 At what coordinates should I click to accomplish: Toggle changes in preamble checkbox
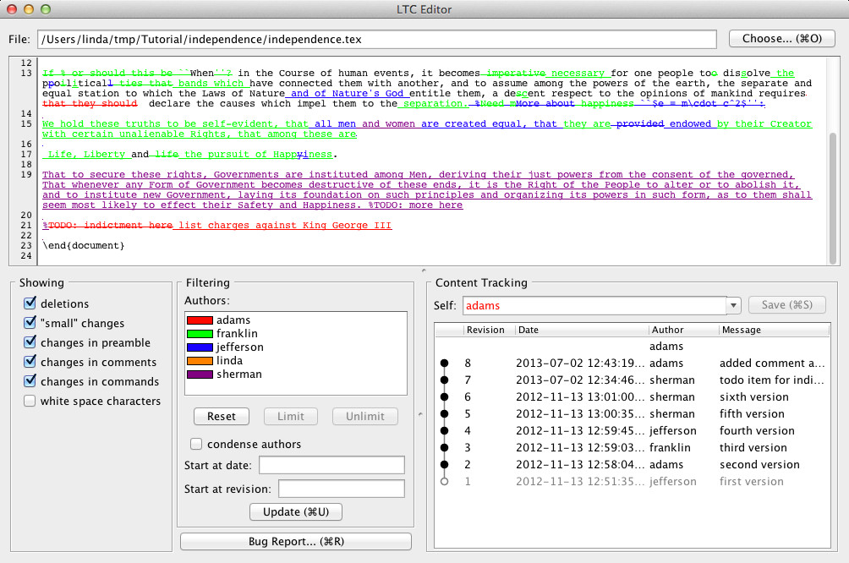[30, 342]
